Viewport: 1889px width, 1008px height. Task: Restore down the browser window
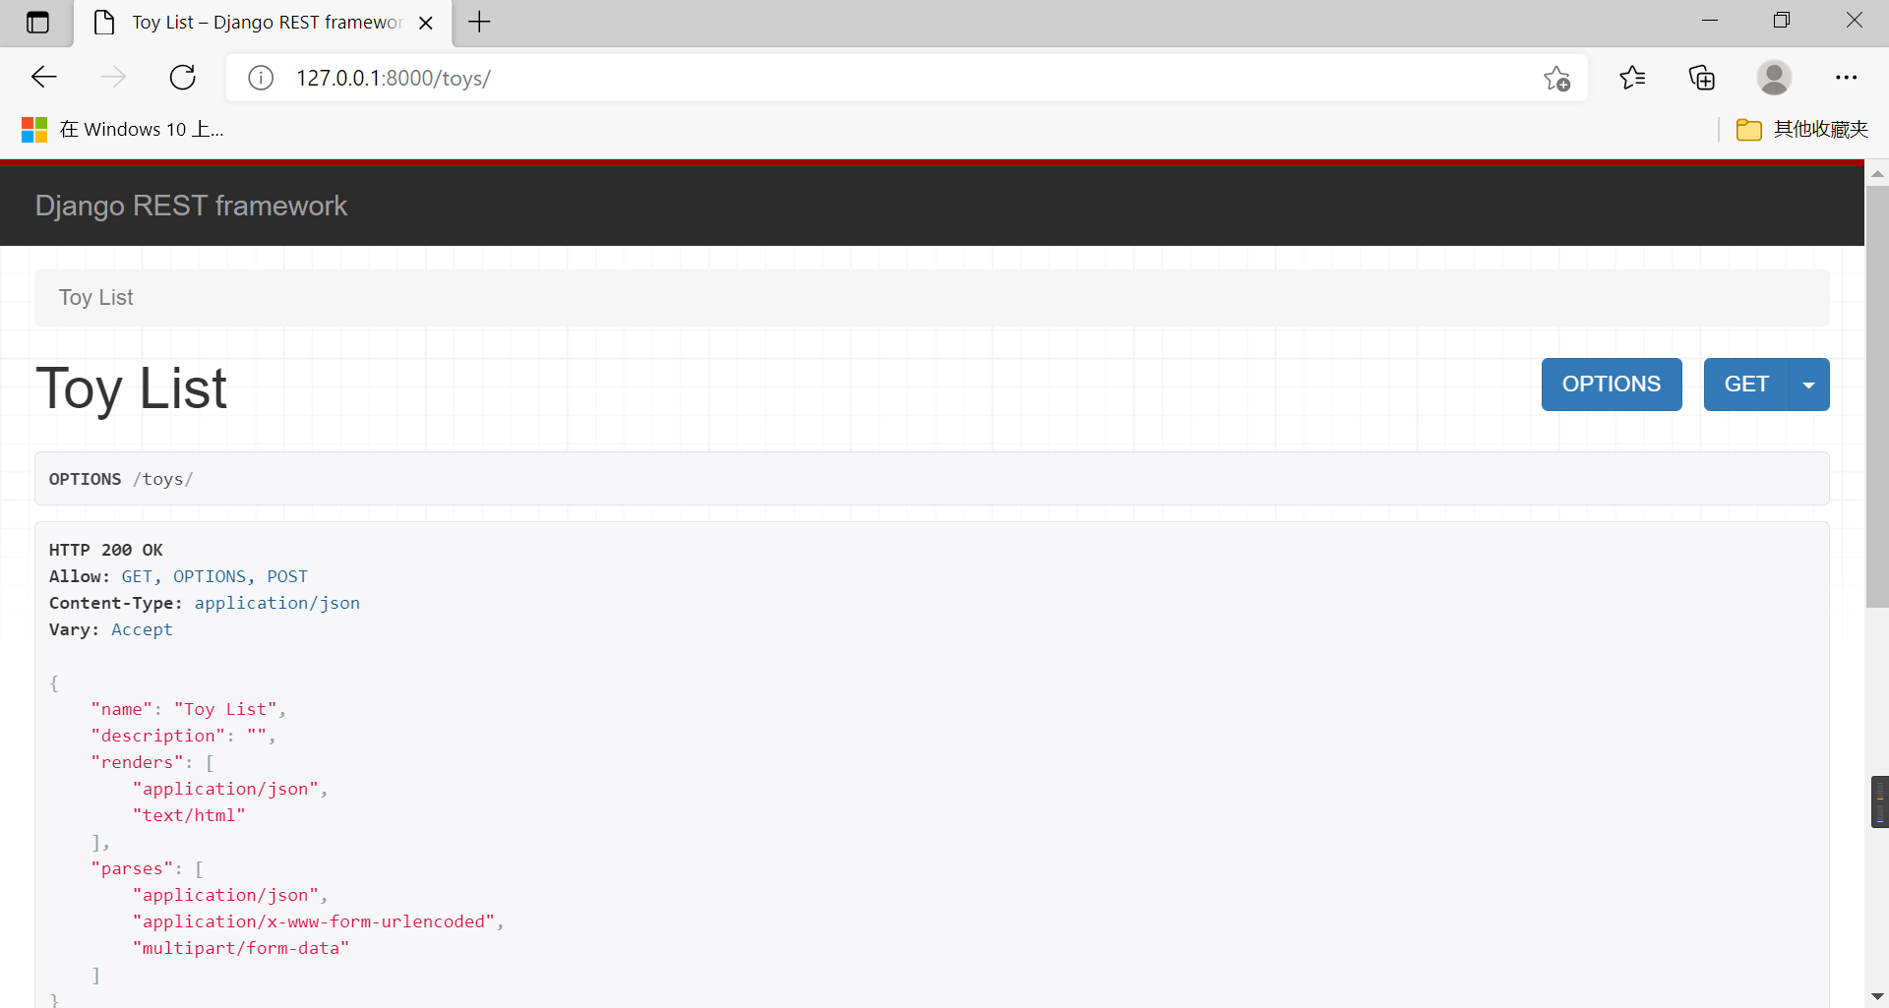[x=1782, y=21]
